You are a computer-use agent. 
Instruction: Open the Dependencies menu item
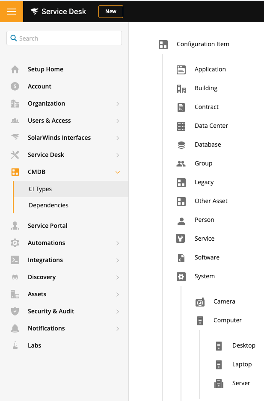[48, 205]
